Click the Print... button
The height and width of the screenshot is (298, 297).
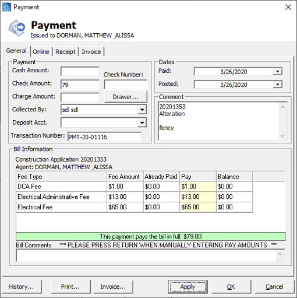point(70,287)
